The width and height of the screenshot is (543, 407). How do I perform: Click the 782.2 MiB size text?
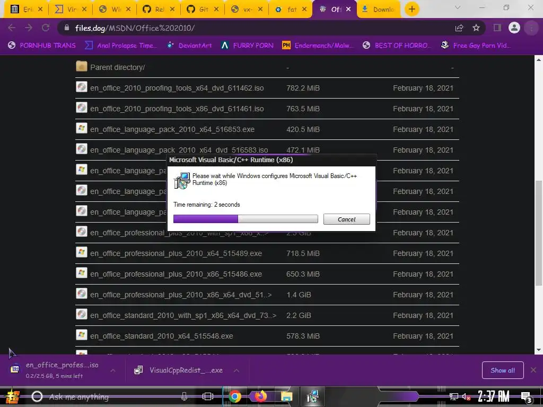[x=303, y=88]
